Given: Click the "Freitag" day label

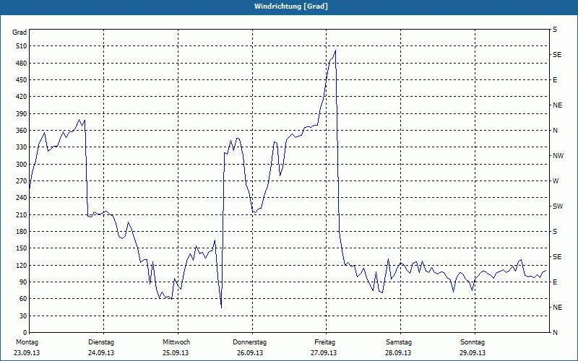Looking at the screenshot, I should point(324,342).
